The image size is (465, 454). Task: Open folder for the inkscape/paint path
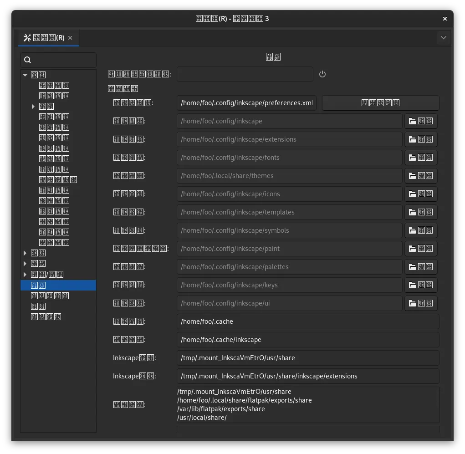click(421, 249)
